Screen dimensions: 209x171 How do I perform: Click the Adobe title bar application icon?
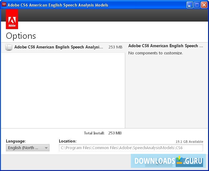click(x=4, y=5)
